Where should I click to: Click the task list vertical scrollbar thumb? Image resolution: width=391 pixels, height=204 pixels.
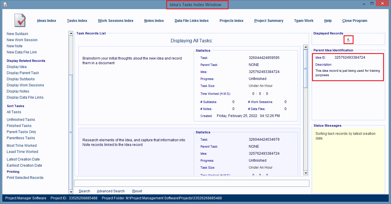[306, 69]
